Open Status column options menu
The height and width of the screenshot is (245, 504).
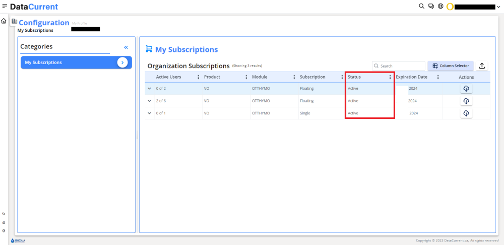click(390, 77)
